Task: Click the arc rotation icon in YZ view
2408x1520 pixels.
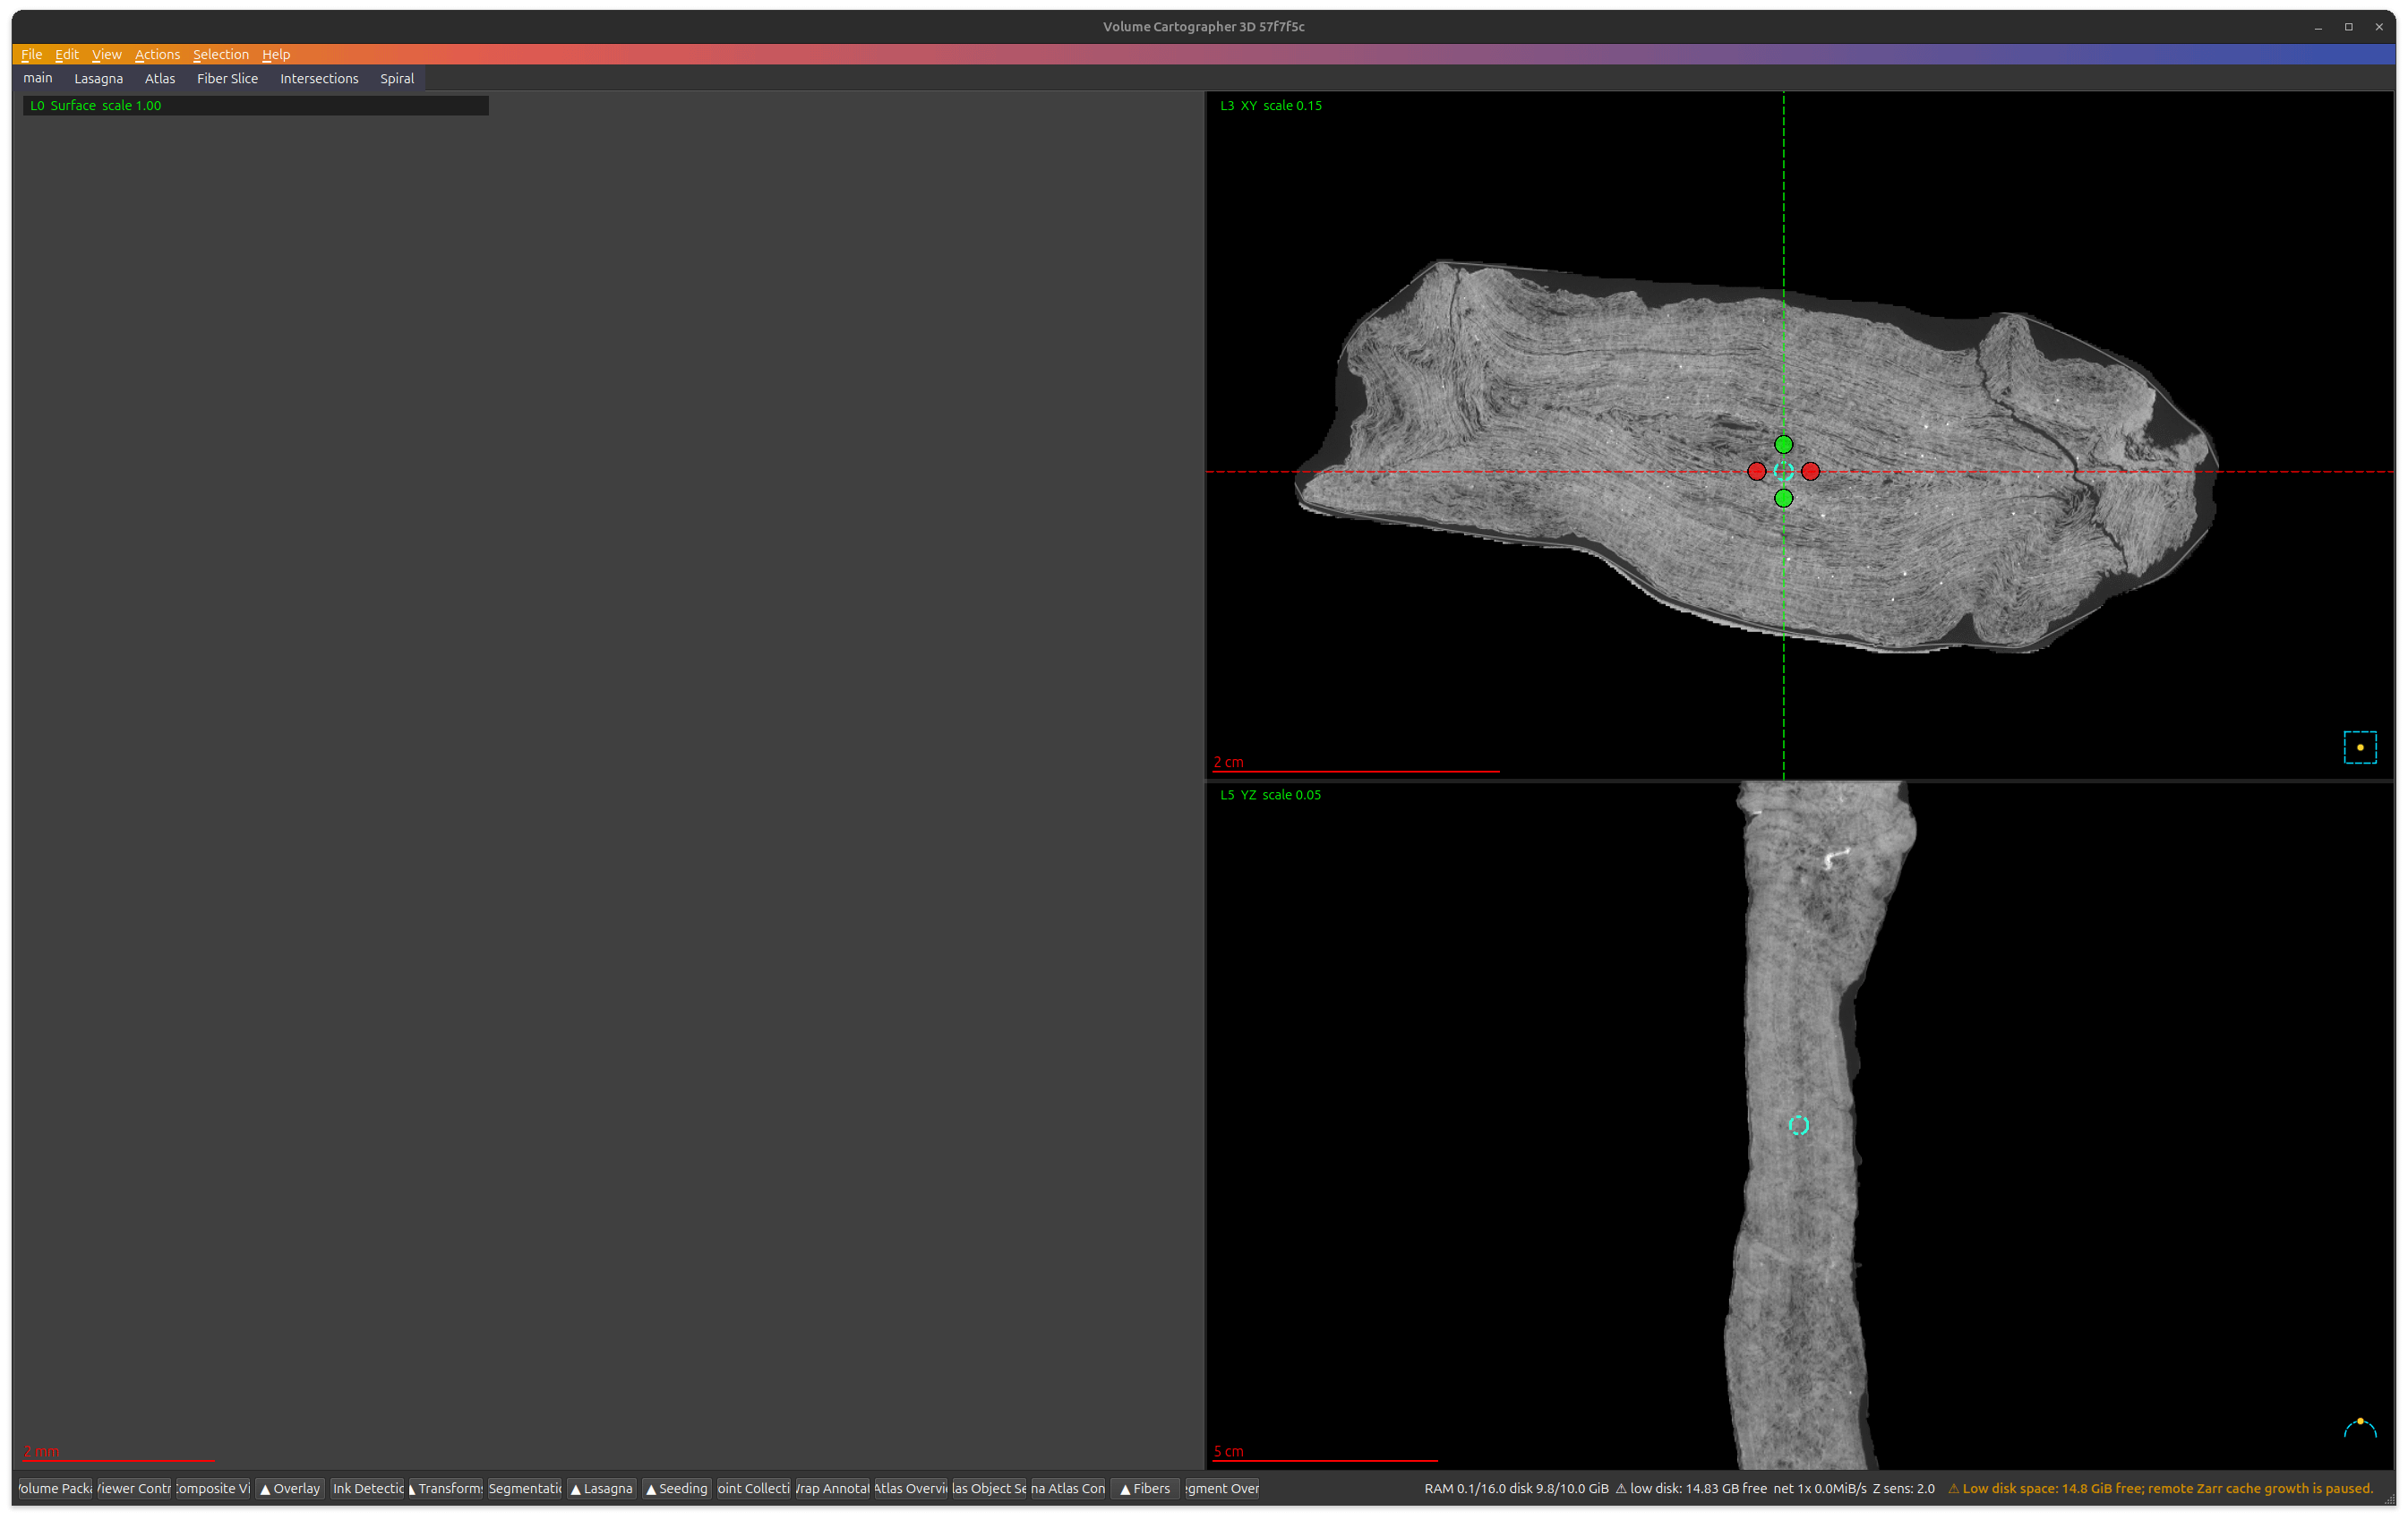Action: [2360, 1427]
